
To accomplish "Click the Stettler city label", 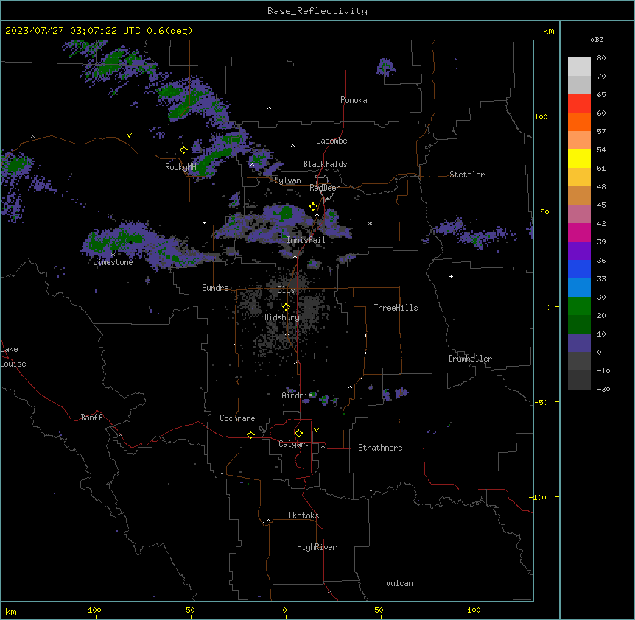I will (x=466, y=175).
